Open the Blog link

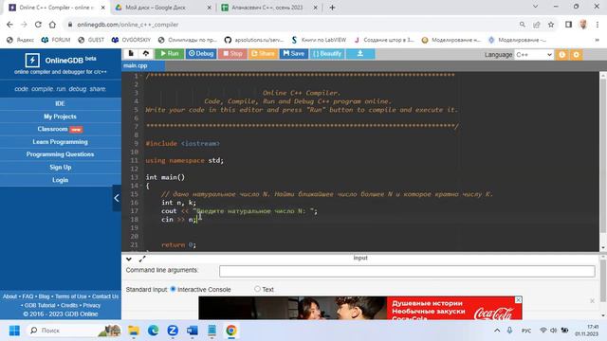pyautogui.click(x=45, y=296)
